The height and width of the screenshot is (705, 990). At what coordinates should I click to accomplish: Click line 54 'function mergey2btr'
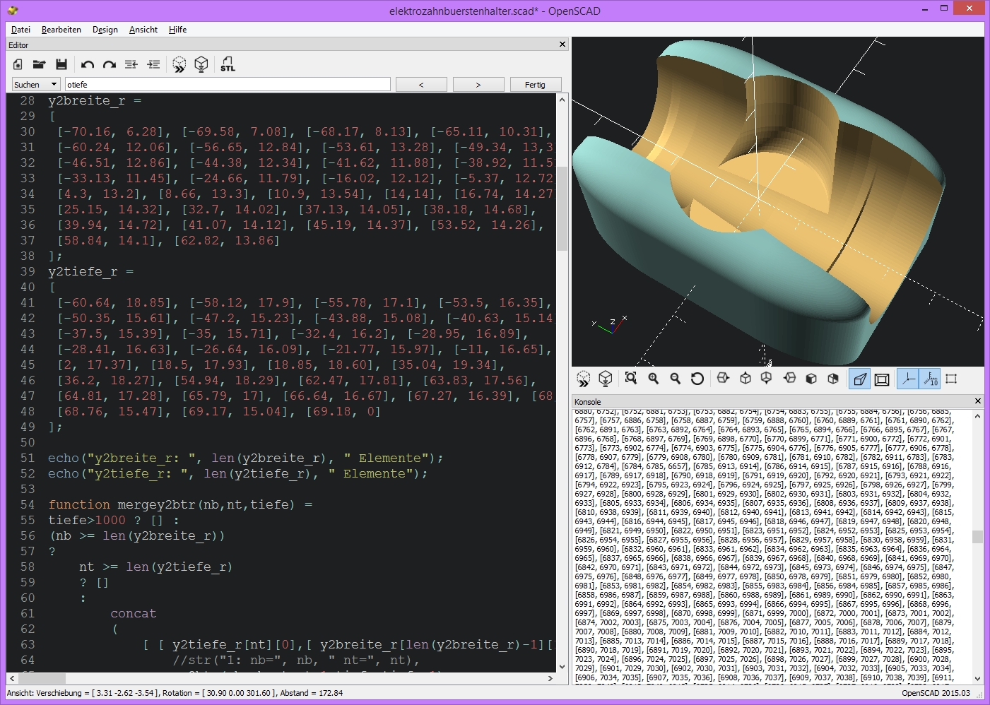pos(180,505)
